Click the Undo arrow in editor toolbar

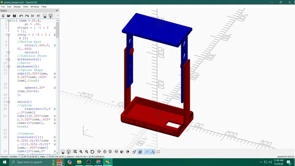coord(21,16)
